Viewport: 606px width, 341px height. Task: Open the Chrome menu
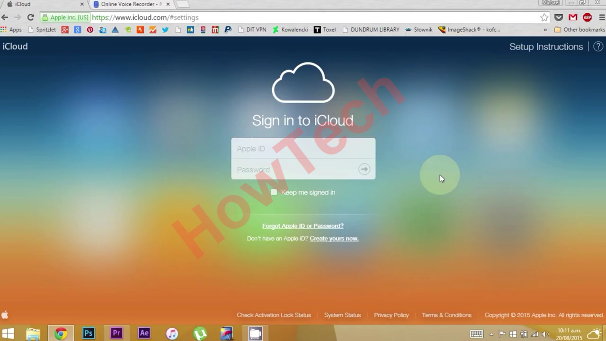coord(602,18)
